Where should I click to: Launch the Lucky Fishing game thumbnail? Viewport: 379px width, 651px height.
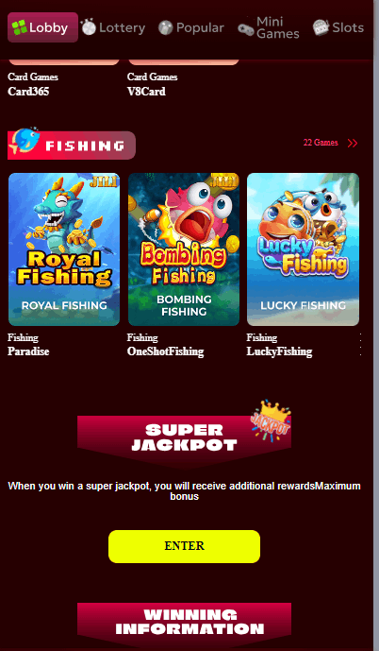tap(303, 249)
